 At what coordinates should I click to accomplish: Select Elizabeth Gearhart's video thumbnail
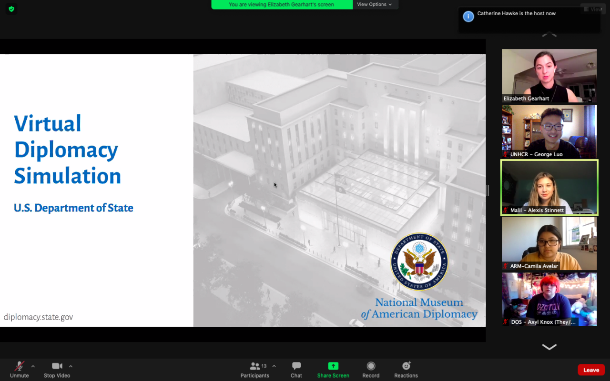[x=549, y=76]
